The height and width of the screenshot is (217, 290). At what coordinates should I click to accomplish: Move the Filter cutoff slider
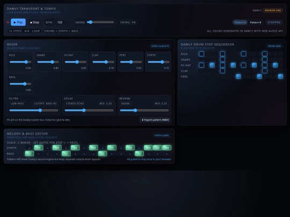pos(34,110)
